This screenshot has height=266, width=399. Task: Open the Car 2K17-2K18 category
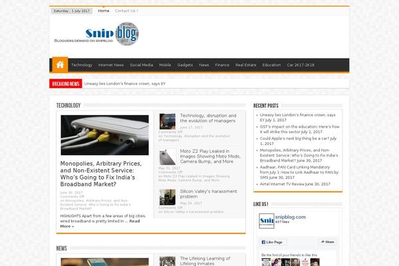click(301, 65)
